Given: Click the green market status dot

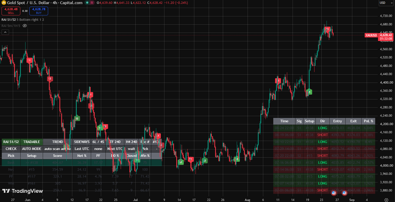Looking at the screenshot, I should coord(87,3).
